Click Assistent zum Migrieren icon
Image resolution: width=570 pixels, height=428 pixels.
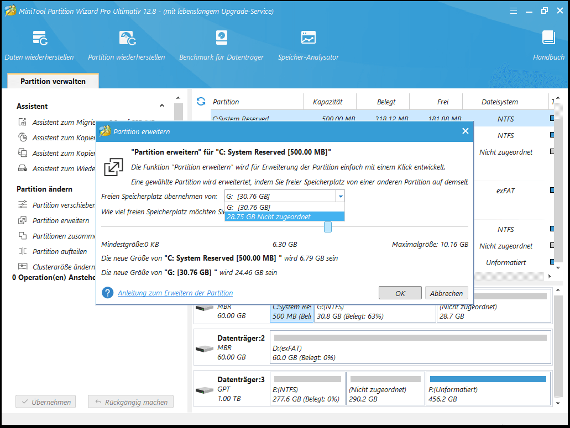point(23,122)
